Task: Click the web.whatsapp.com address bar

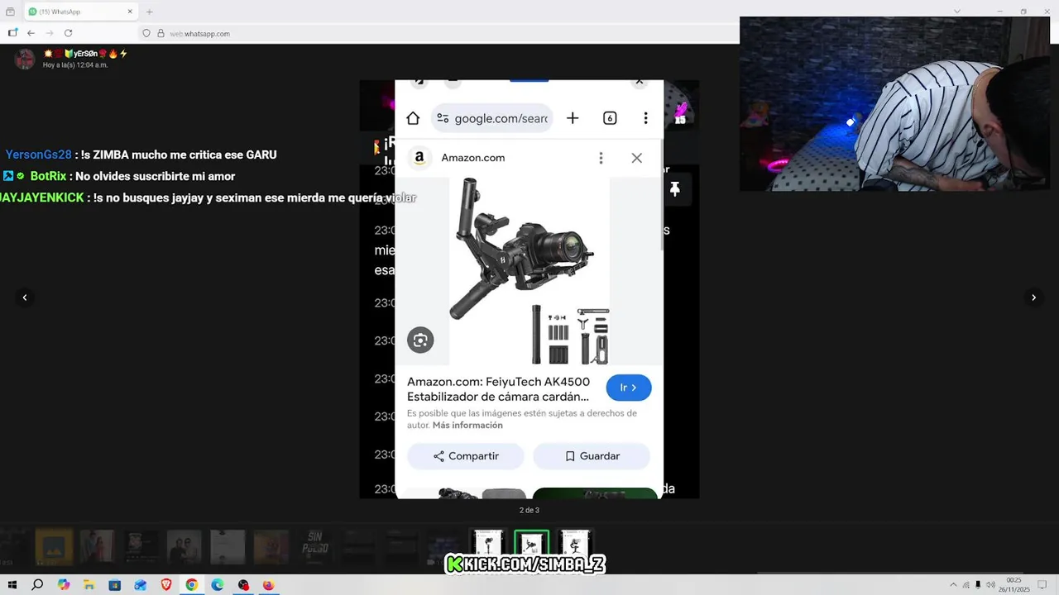Action: 438,33
